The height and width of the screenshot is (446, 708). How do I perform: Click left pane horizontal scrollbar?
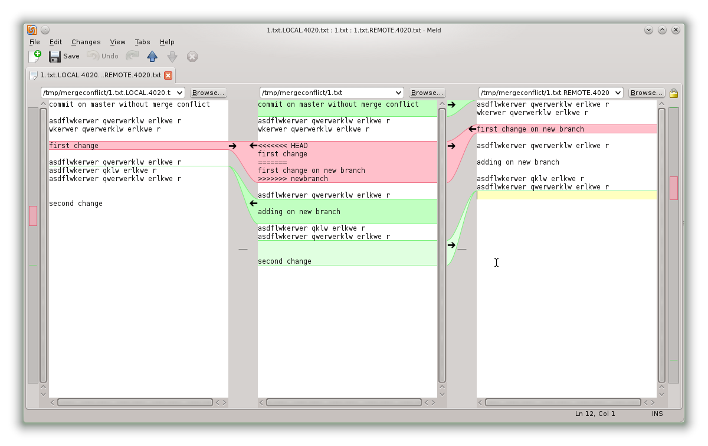[135, 402]
